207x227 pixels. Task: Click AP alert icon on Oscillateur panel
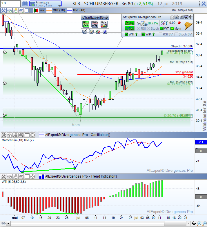point(21,135)
